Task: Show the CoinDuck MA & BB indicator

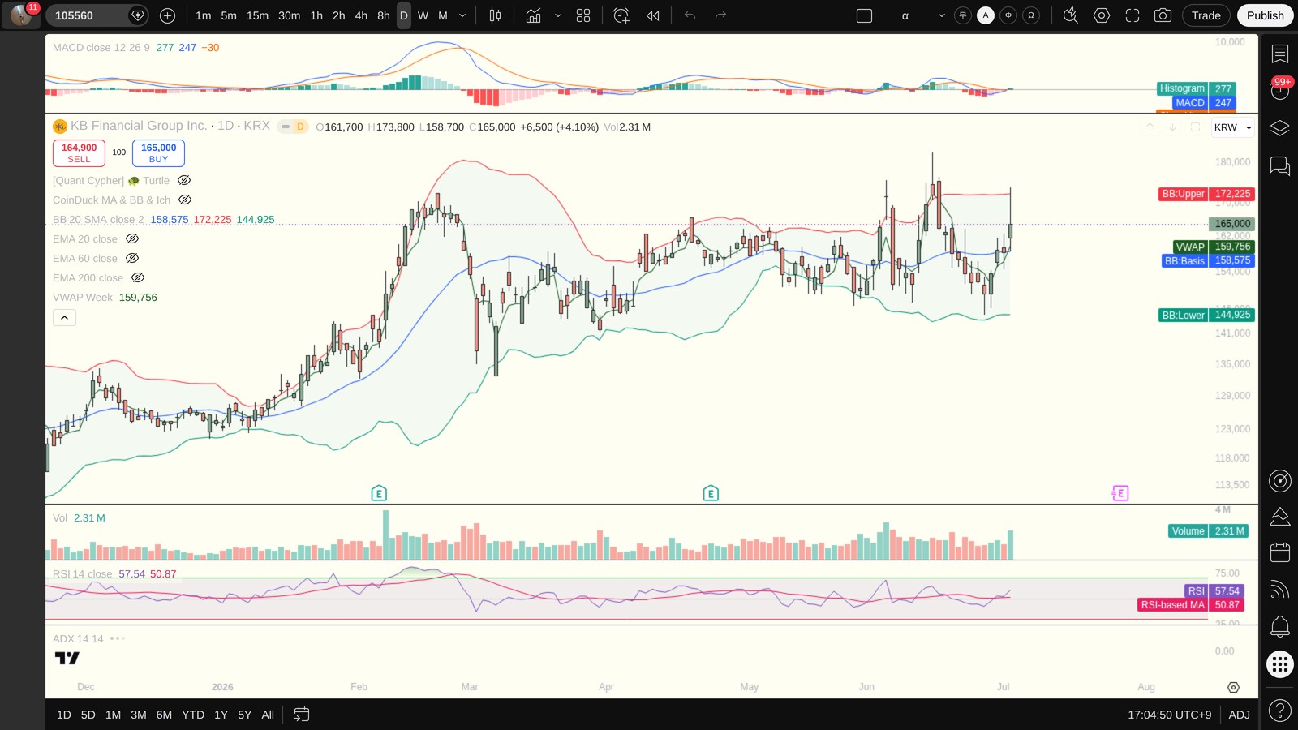Action: point(185,200)
